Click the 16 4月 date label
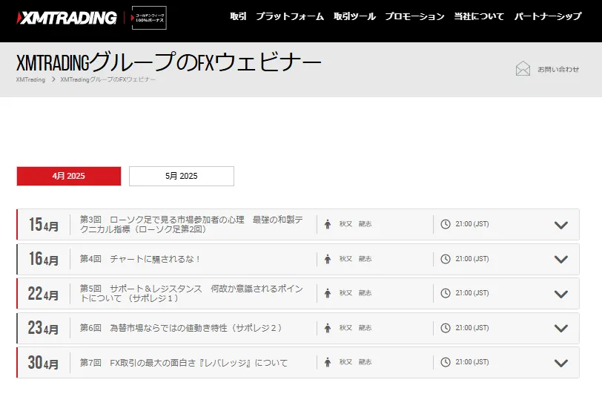Screen dimensions: 602x394 coord(44,259)
